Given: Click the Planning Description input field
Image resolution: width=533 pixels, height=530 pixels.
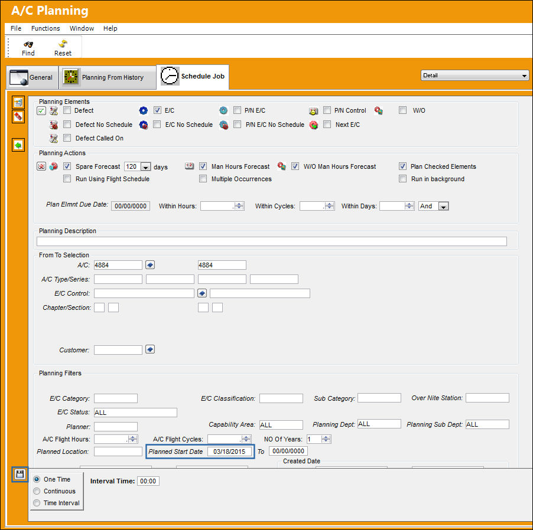Looking at the screenshot, I should tap(272, 241).
